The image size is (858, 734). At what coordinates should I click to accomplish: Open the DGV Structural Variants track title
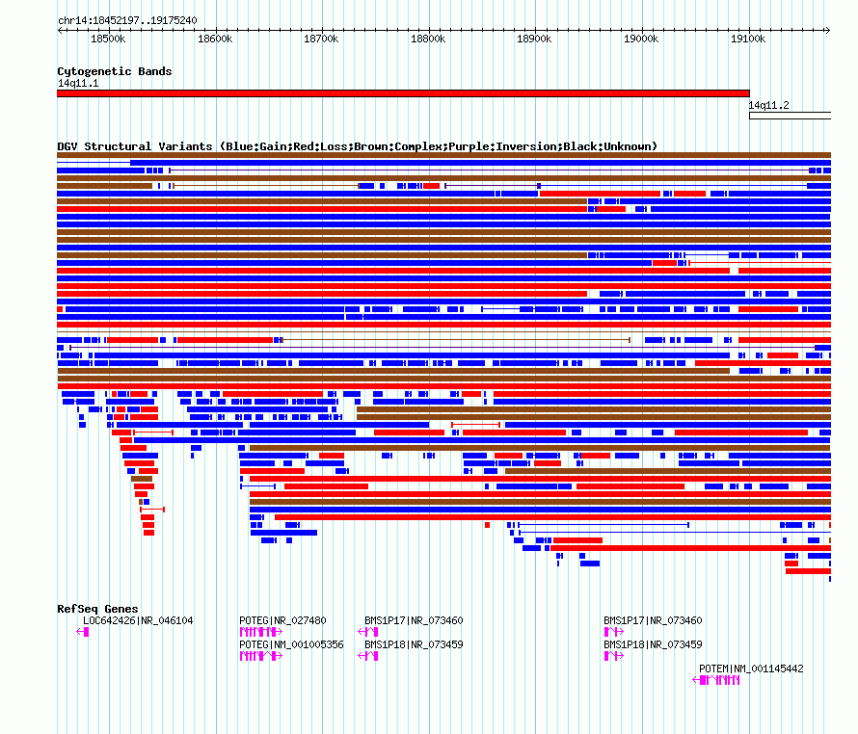(x=357, y=146)
